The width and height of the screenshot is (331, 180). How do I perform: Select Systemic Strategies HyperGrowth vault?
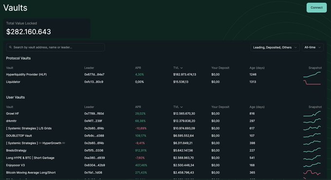click(x=36, y=143)
